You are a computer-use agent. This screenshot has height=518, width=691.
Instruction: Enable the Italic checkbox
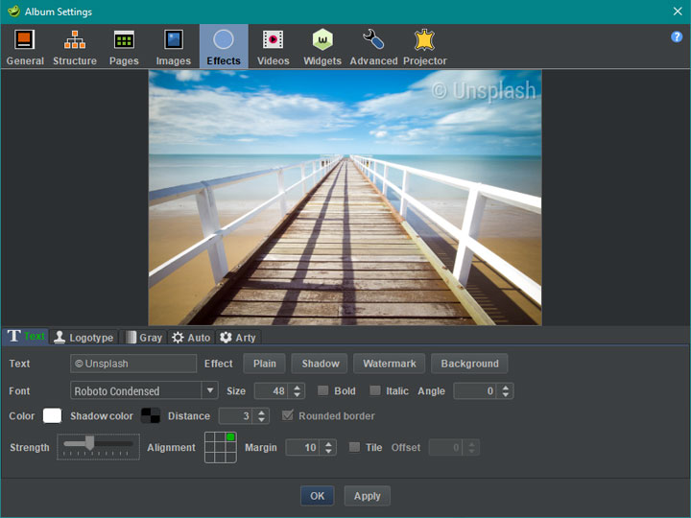[x=375, y=390]
